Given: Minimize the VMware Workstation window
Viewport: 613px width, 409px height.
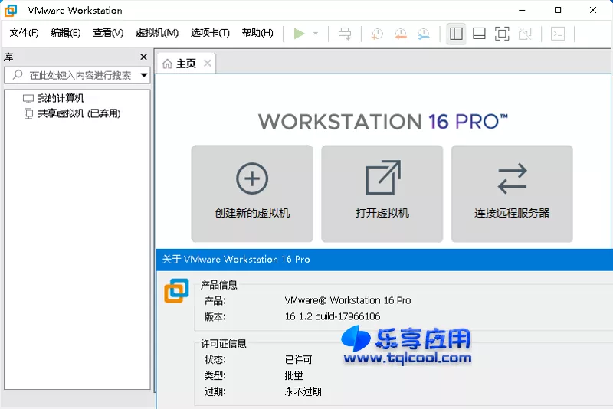Looking at the screenshot, I should 522,10.
